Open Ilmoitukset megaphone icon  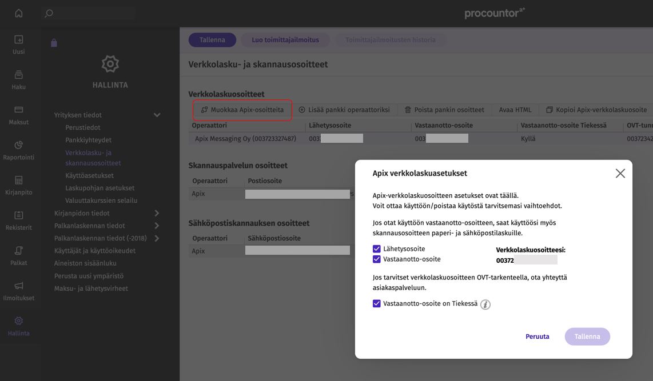pos(19,286)
